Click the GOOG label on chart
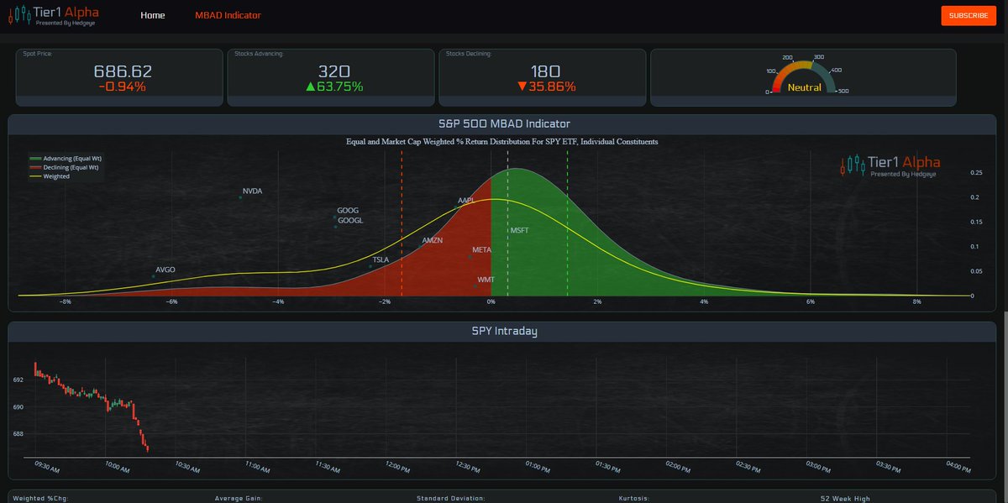The height and width of the screenshot is (503, 1008). (x=348, y=211)
